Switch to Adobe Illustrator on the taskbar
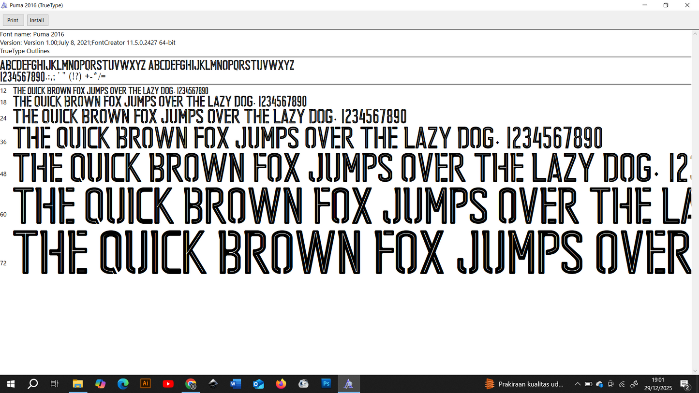 tap(146, 384)
